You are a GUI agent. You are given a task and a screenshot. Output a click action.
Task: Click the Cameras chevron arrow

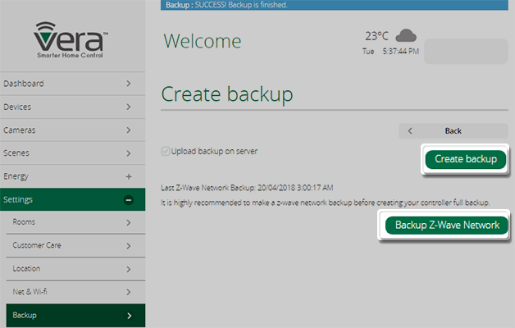click(128, 130)
